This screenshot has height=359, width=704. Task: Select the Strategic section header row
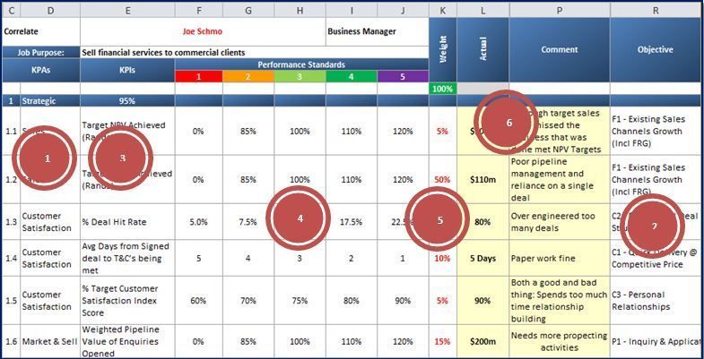(x=352, y=101)
